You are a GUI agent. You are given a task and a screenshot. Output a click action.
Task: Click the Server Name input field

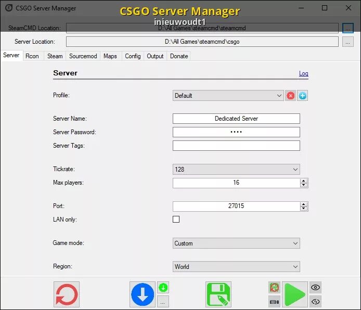pos(236,119)
